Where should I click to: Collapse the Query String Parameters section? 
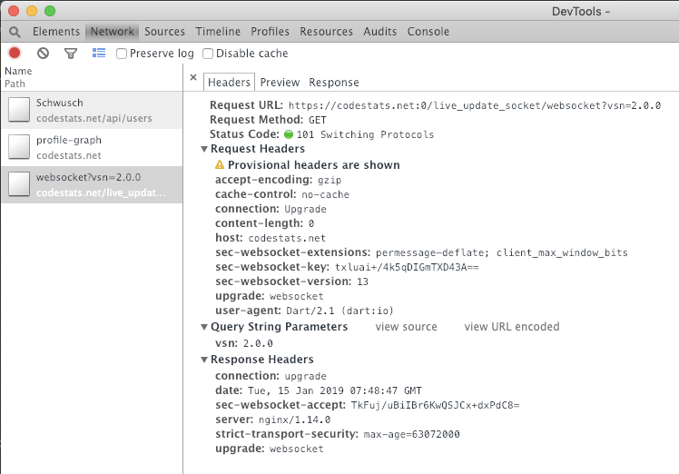[x=204, y=327]
